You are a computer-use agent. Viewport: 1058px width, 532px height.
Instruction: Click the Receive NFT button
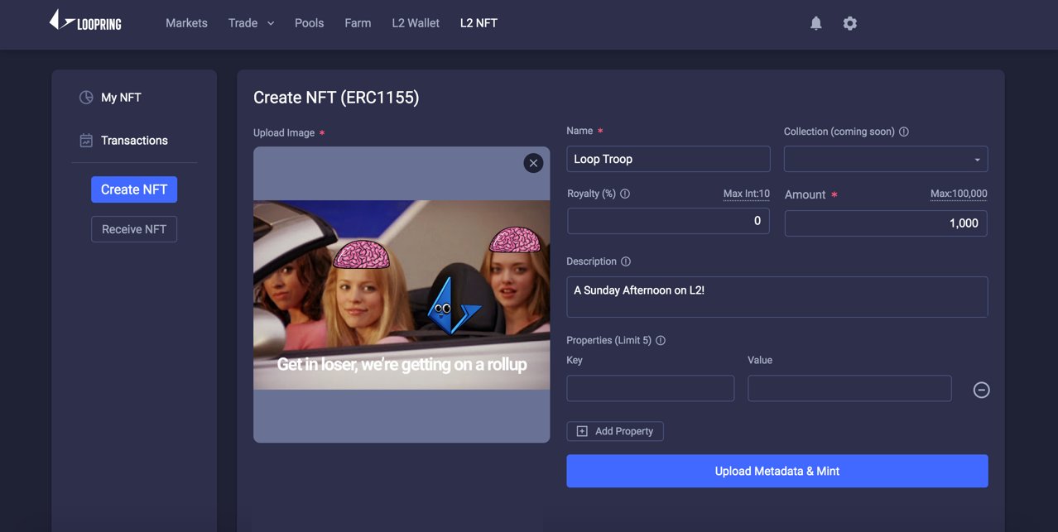pos(133,229)
